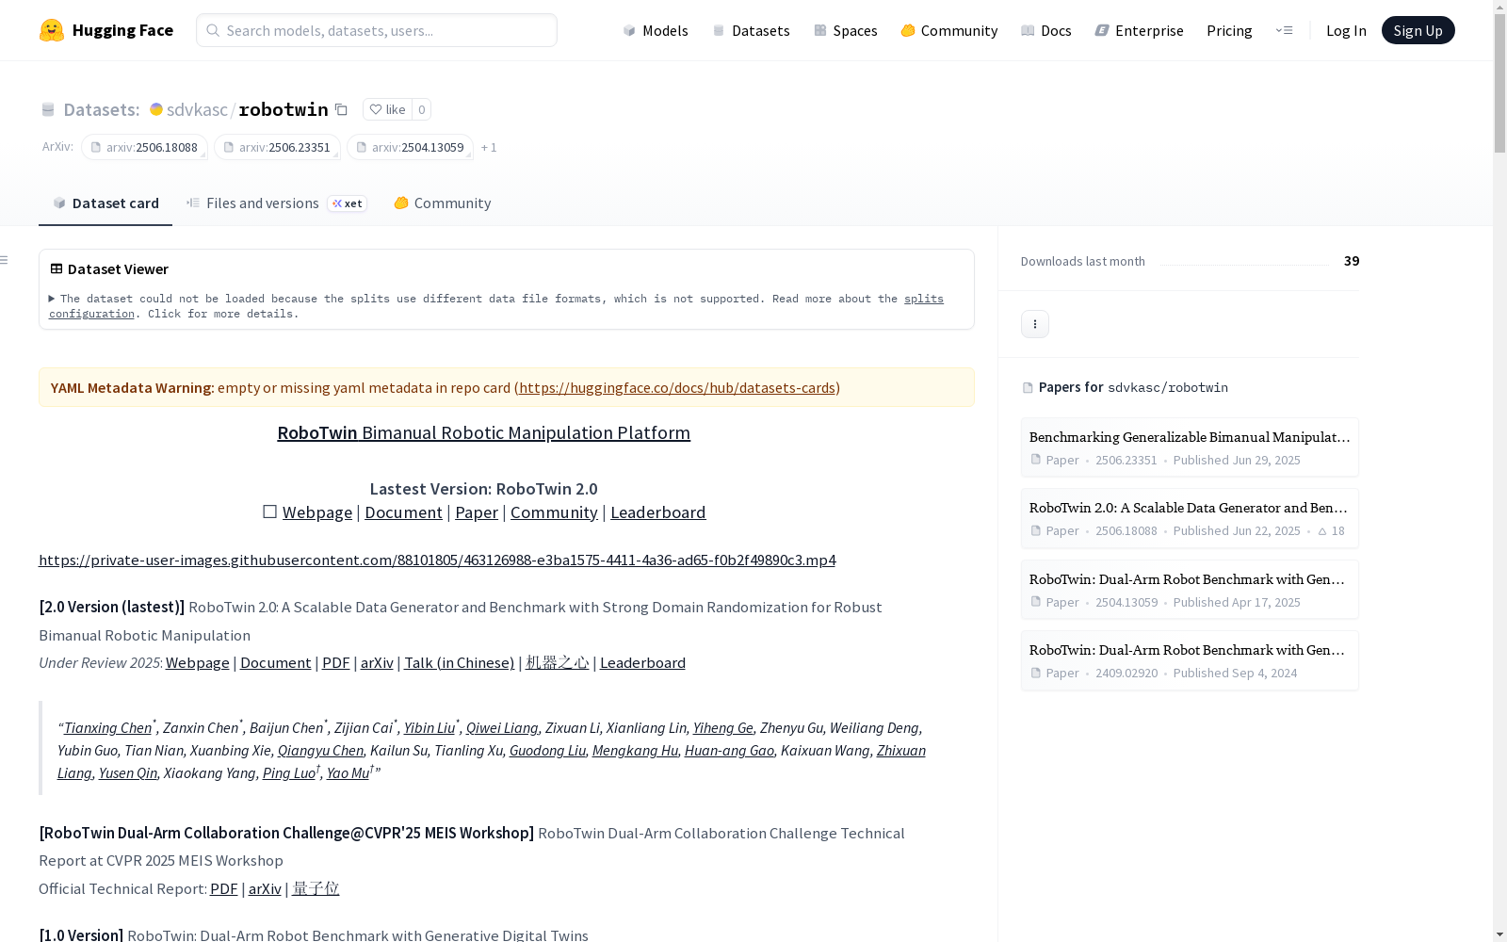Focus the search models input field
The image size is (1507, 942).
[377, 30]
